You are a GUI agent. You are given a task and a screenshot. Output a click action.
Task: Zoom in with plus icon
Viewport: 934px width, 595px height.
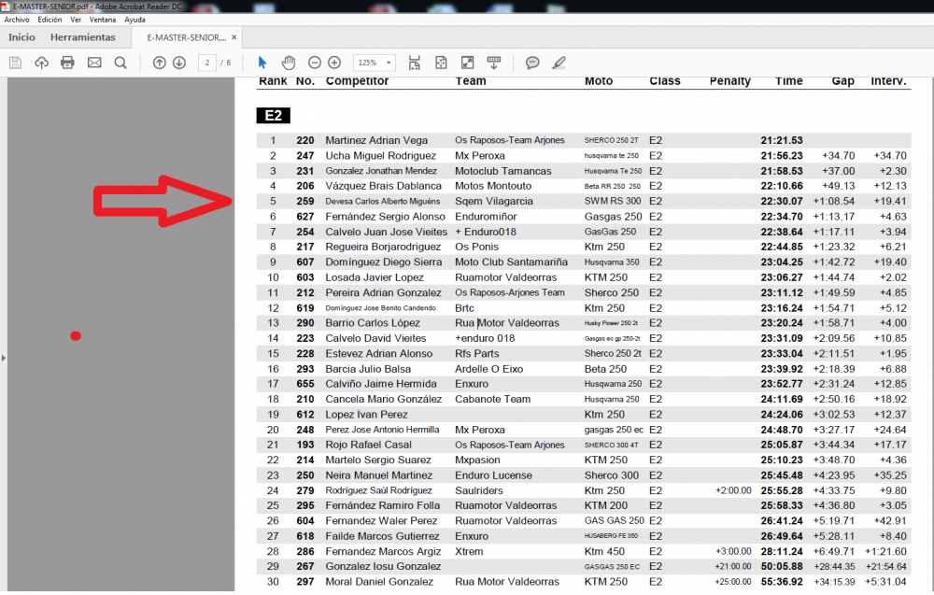click(334, 63)
